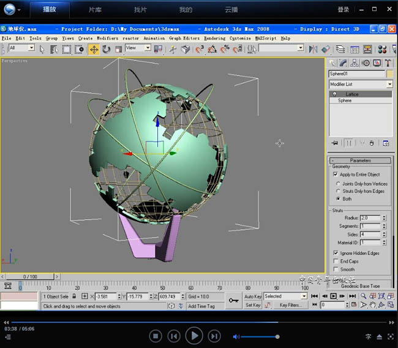Enable the End Caps checkbox
The image size is (398, 348).
tap(336, 261)
